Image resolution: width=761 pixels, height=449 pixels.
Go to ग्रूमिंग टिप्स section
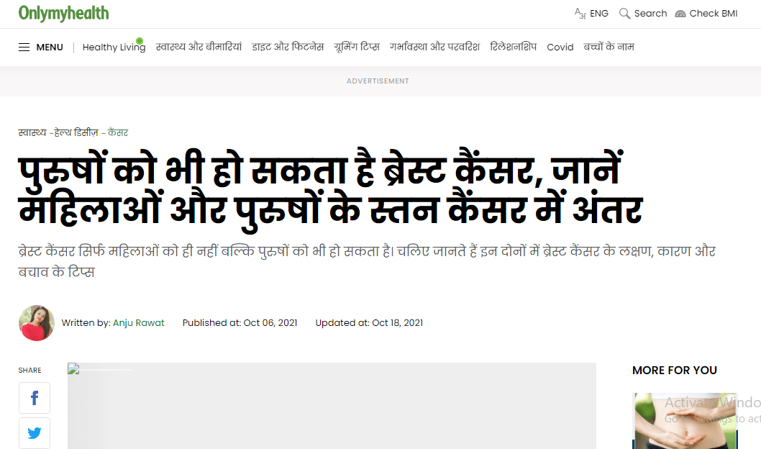[357, 47]
